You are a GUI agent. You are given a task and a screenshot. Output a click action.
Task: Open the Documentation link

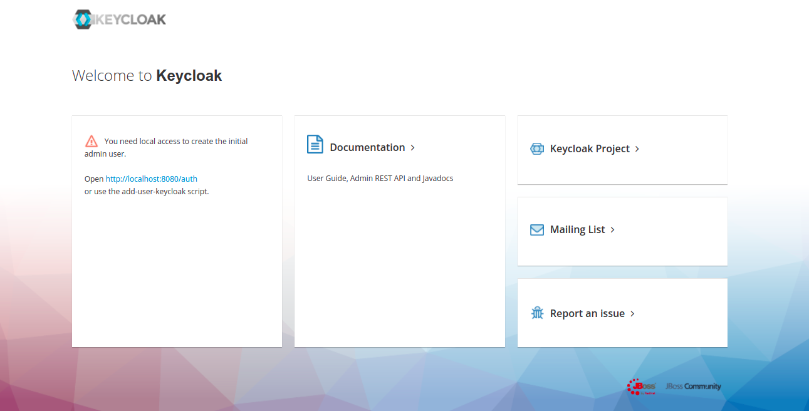tap(367, 147)
